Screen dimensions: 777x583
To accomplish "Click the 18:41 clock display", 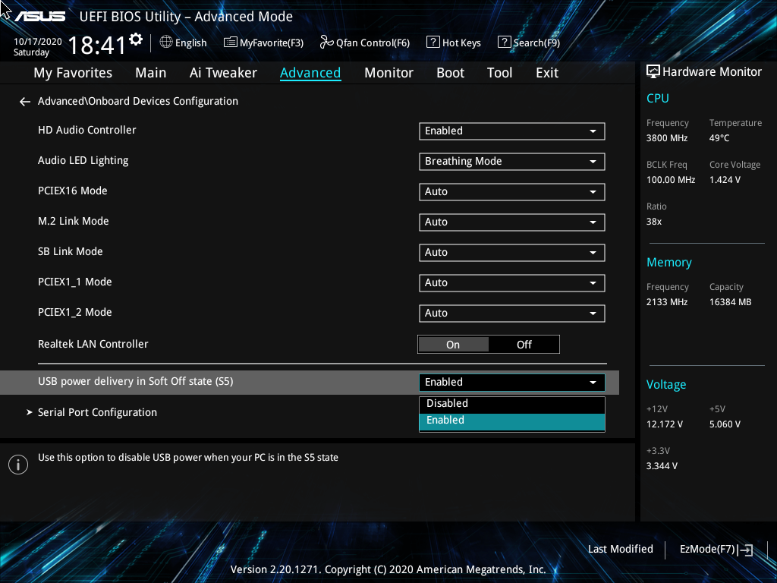I will (x=97, y=46).
